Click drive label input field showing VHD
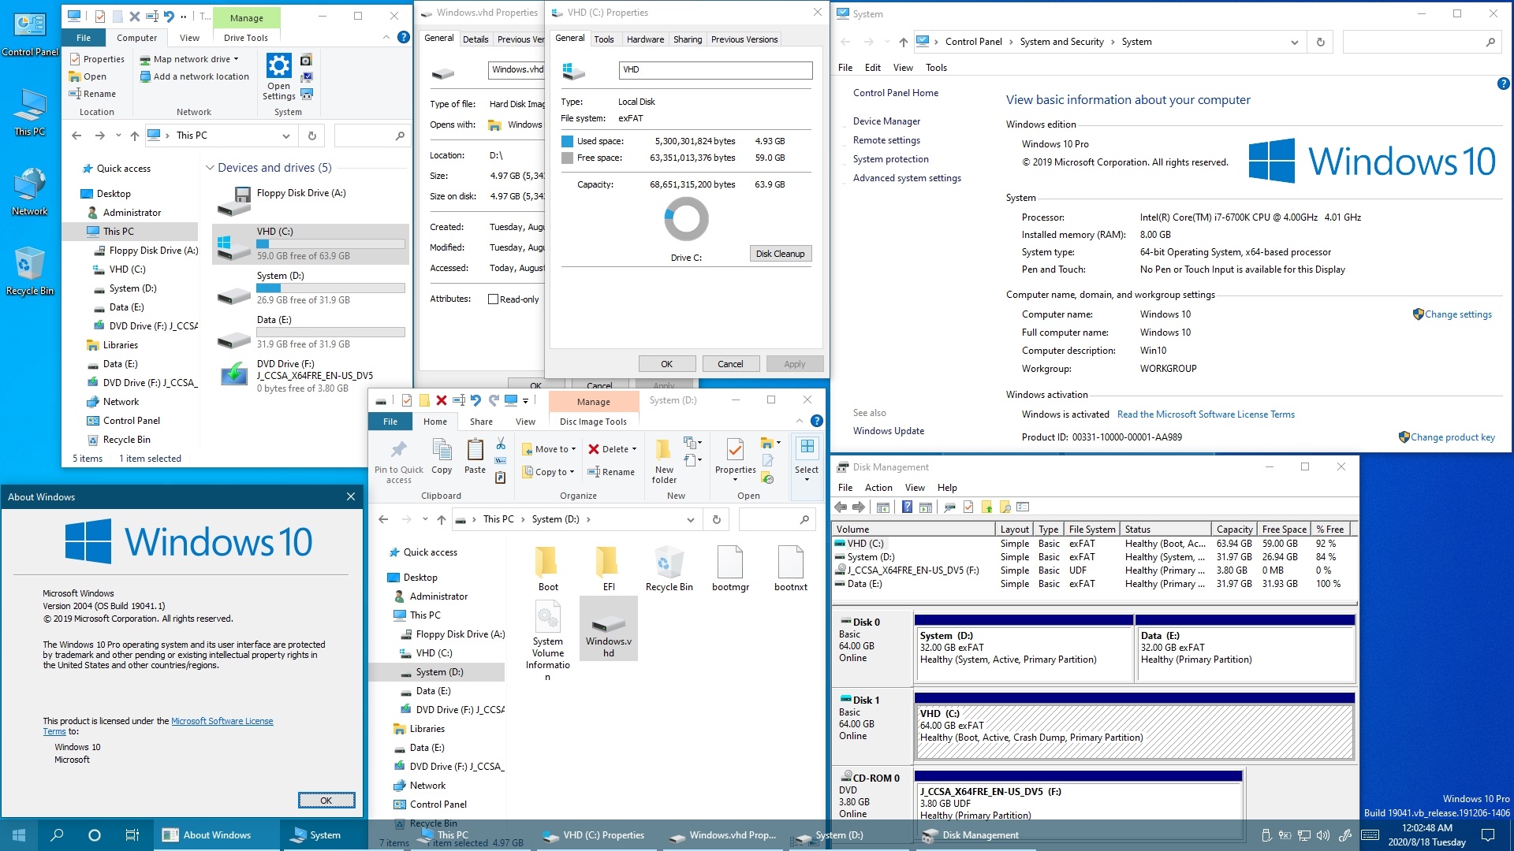Viewport: 1514px width, 851px height. click(715, 70)
